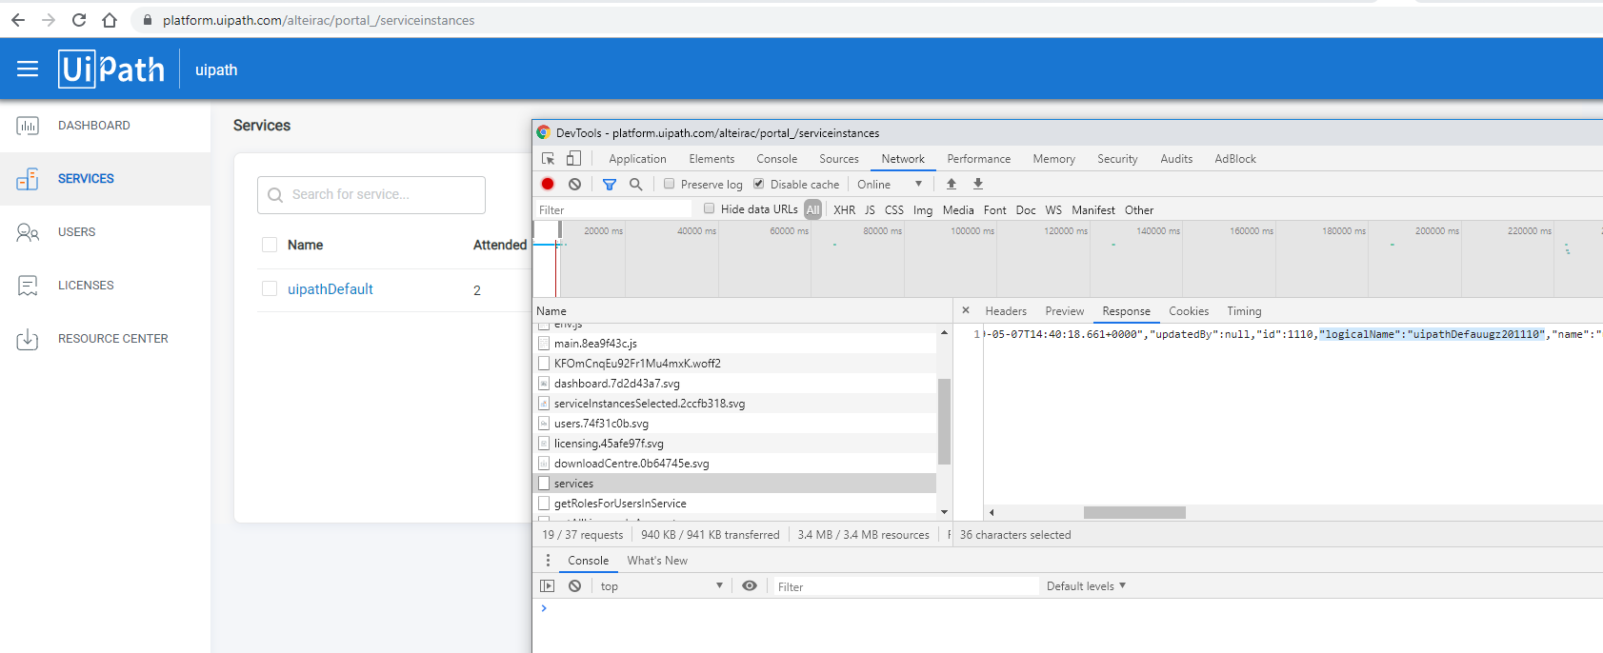Switch to the Elements panel
The image size is (1603, 653).
coord(711,159)
